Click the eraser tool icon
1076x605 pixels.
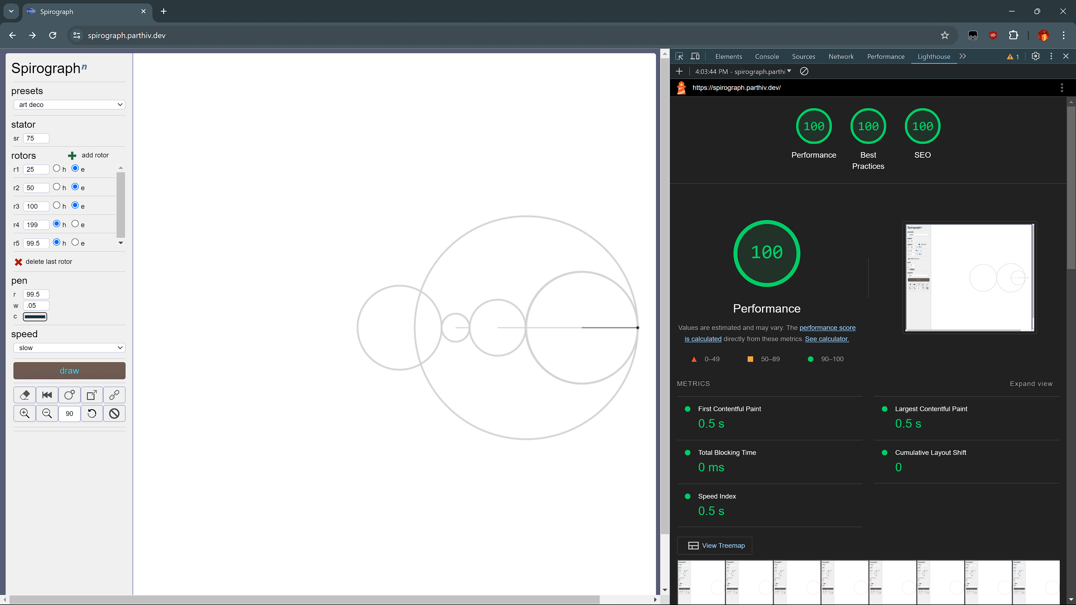[25, 395]
